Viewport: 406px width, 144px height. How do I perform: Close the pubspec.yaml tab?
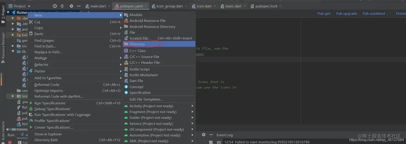coord(146,6)
